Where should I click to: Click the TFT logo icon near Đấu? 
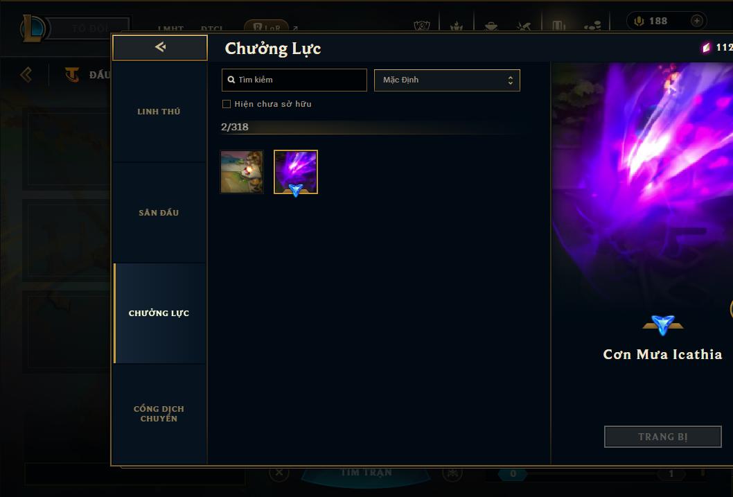pos(72,74)
